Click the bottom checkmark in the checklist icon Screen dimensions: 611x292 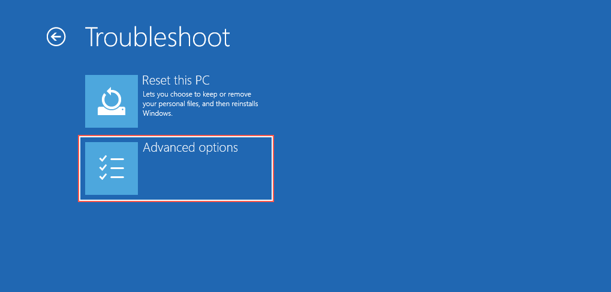click(x=103, y=177)
